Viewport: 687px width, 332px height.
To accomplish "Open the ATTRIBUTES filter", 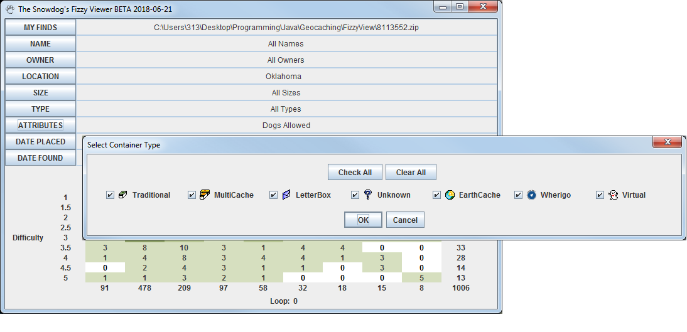I will click(40, 125).
